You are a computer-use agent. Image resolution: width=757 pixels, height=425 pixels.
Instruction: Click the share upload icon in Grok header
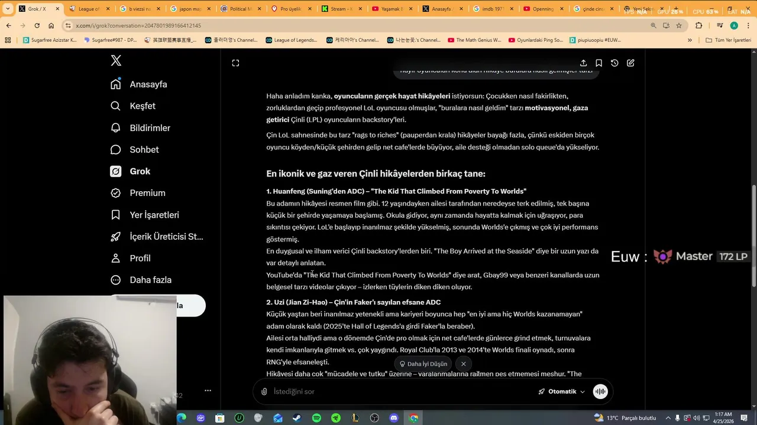pyautogui.click(x=583, y=63)
